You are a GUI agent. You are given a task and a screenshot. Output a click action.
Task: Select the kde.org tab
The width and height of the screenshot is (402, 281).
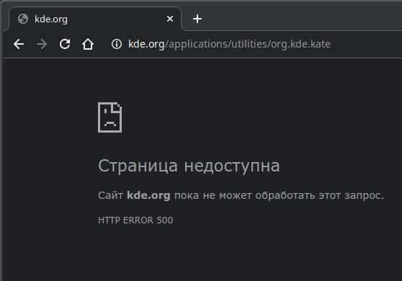coord(95,19)
